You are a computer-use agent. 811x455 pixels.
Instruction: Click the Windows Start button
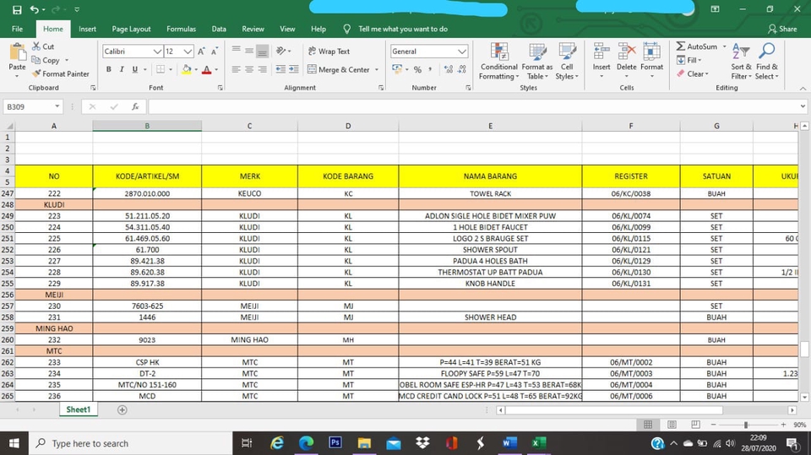click(14, 443)
